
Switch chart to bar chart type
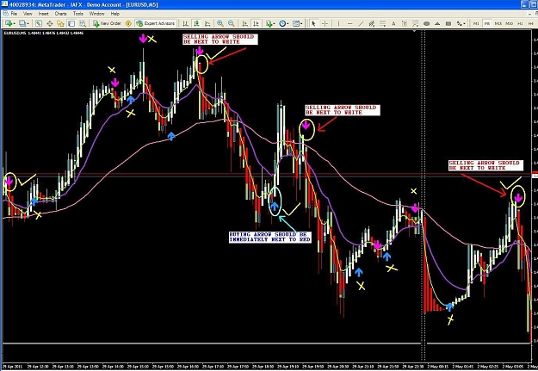(185, 23)
